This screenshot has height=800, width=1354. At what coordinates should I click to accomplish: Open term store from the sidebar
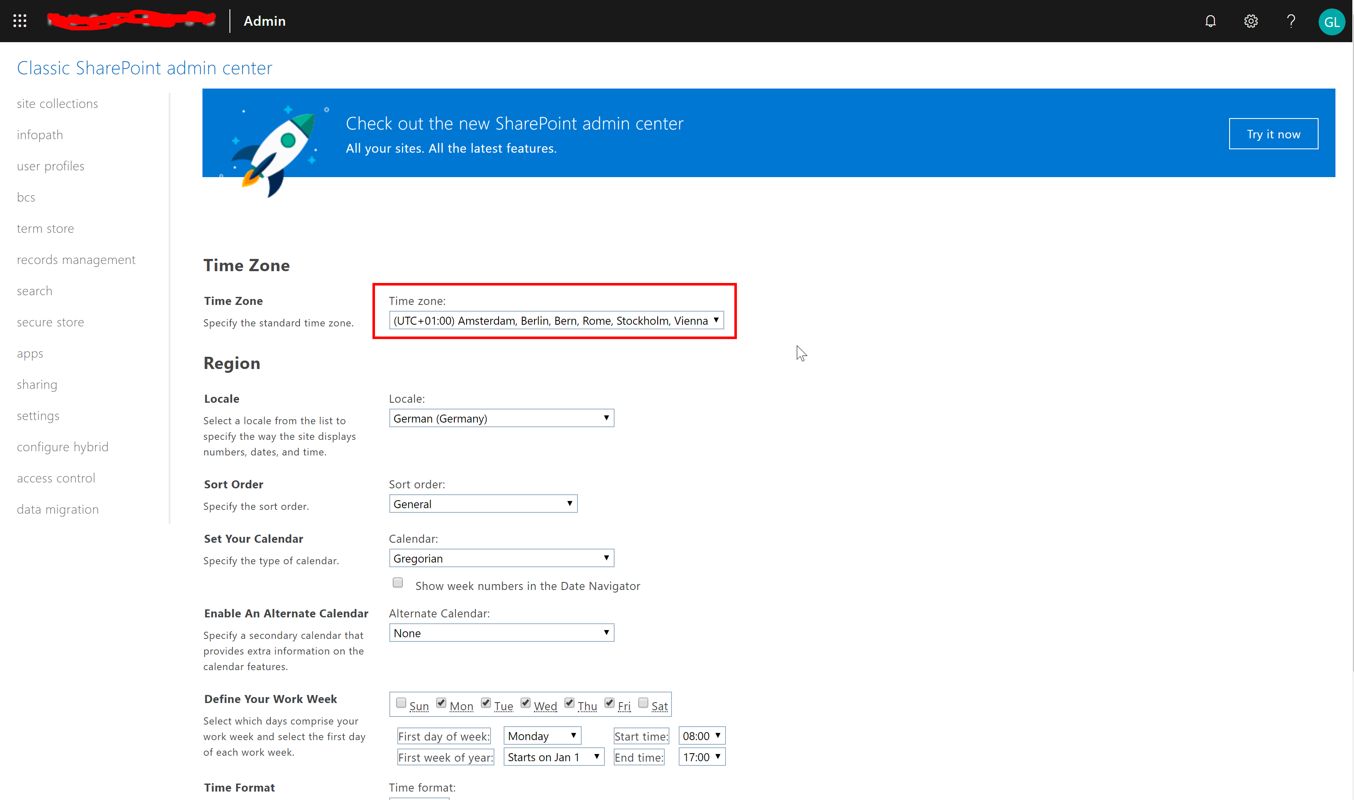45,228
